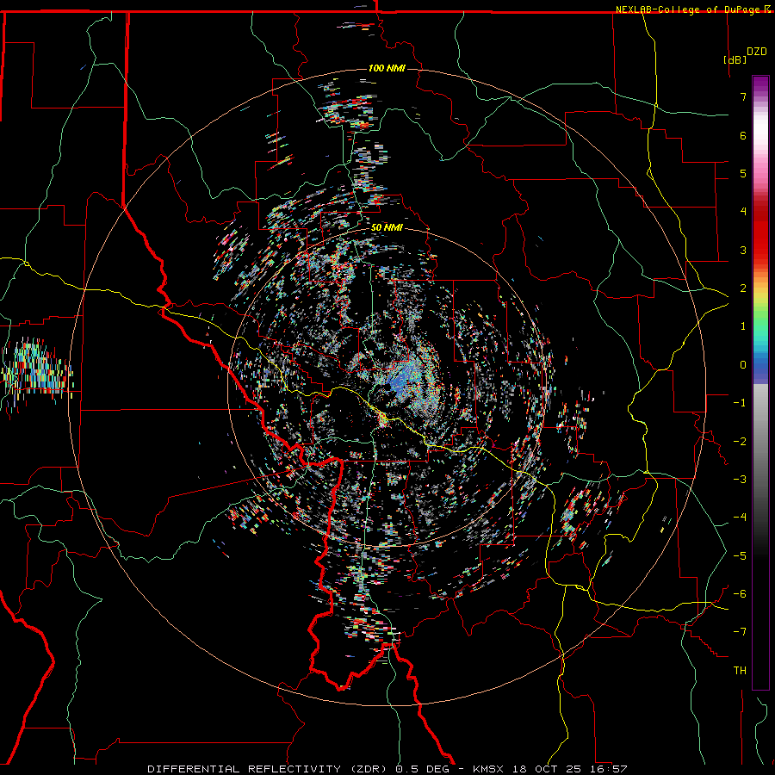
Task: Click the red 3 dB band on color scale
Action: coord(760,250)
